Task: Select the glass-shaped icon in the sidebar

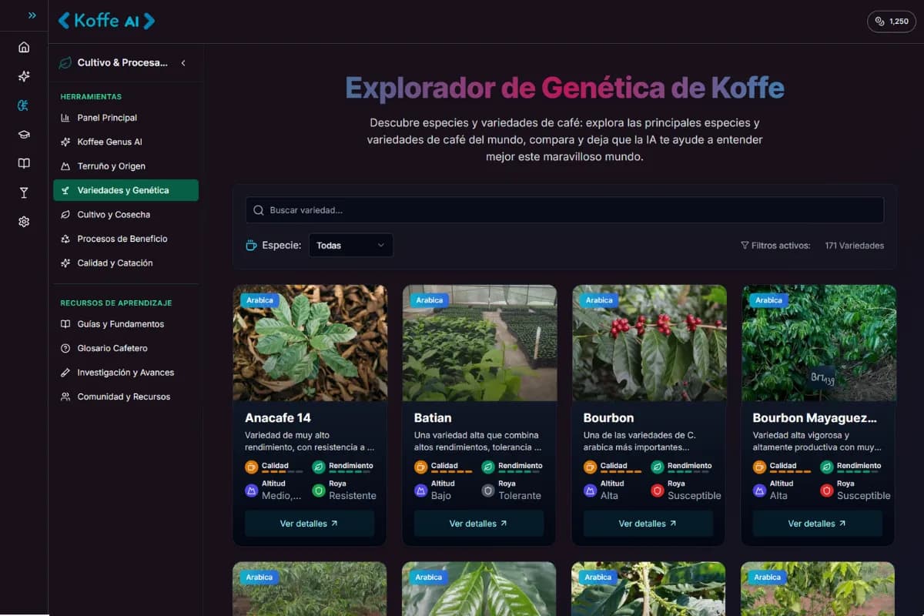Action: [x=24, y=192]
